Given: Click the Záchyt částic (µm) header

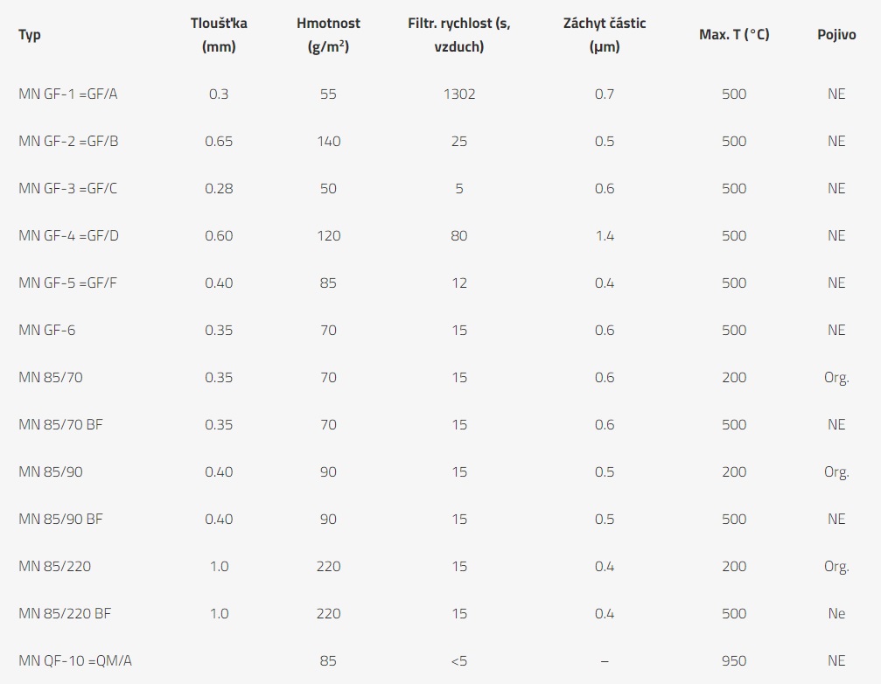Looking at the screenshot, I should pyautogui.click(x=605, y=35).
